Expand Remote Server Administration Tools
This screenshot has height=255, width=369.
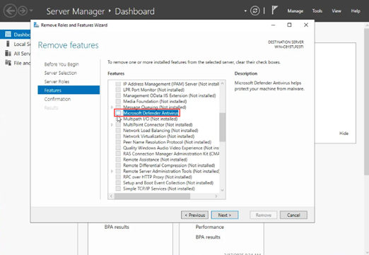[x=112, y=171]
